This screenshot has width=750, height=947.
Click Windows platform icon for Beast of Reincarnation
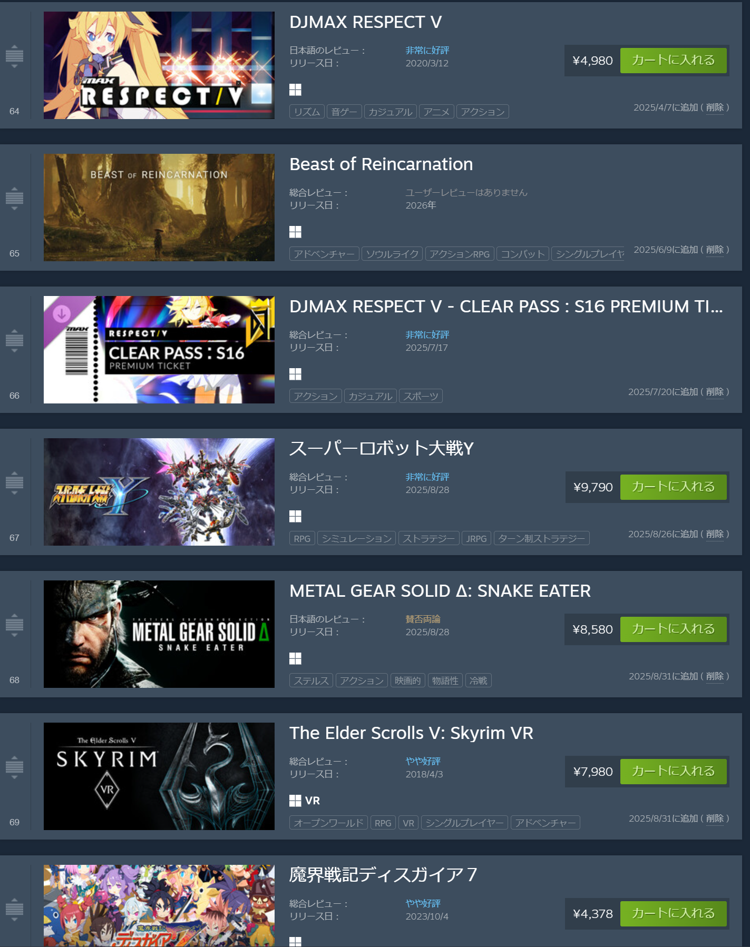coord(295,232)
